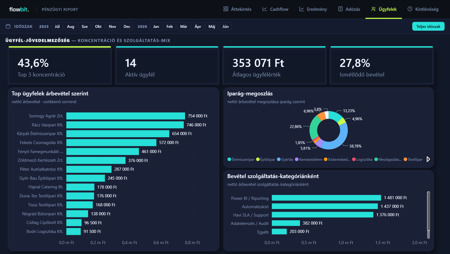Select the Jún month button
Screen dimensions: 450x254
point(226,26)
